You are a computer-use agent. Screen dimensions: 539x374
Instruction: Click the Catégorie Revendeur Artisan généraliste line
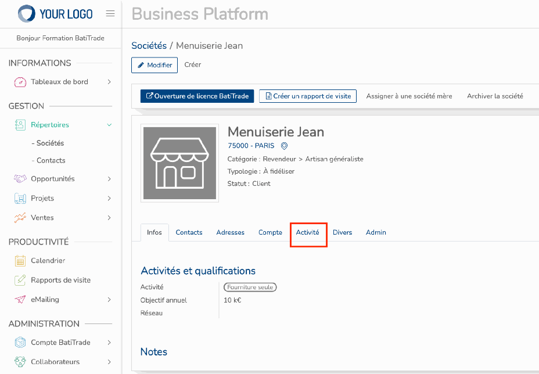(295, 159)
